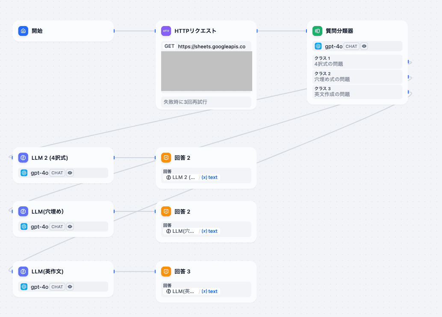The width and height of the screenshot is (442, 317).
Task: Toggle the eye icon in LLM 2 (4択式)
Action: click(x=70, y=173)
